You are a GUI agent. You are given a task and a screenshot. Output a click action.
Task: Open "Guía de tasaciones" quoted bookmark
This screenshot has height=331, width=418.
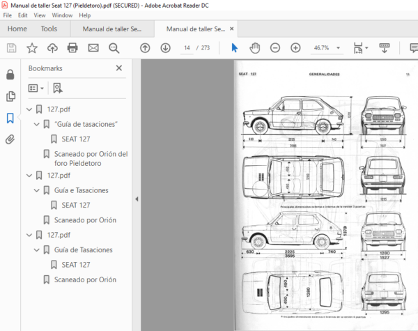pyautogui.click(x=86, y=124)
